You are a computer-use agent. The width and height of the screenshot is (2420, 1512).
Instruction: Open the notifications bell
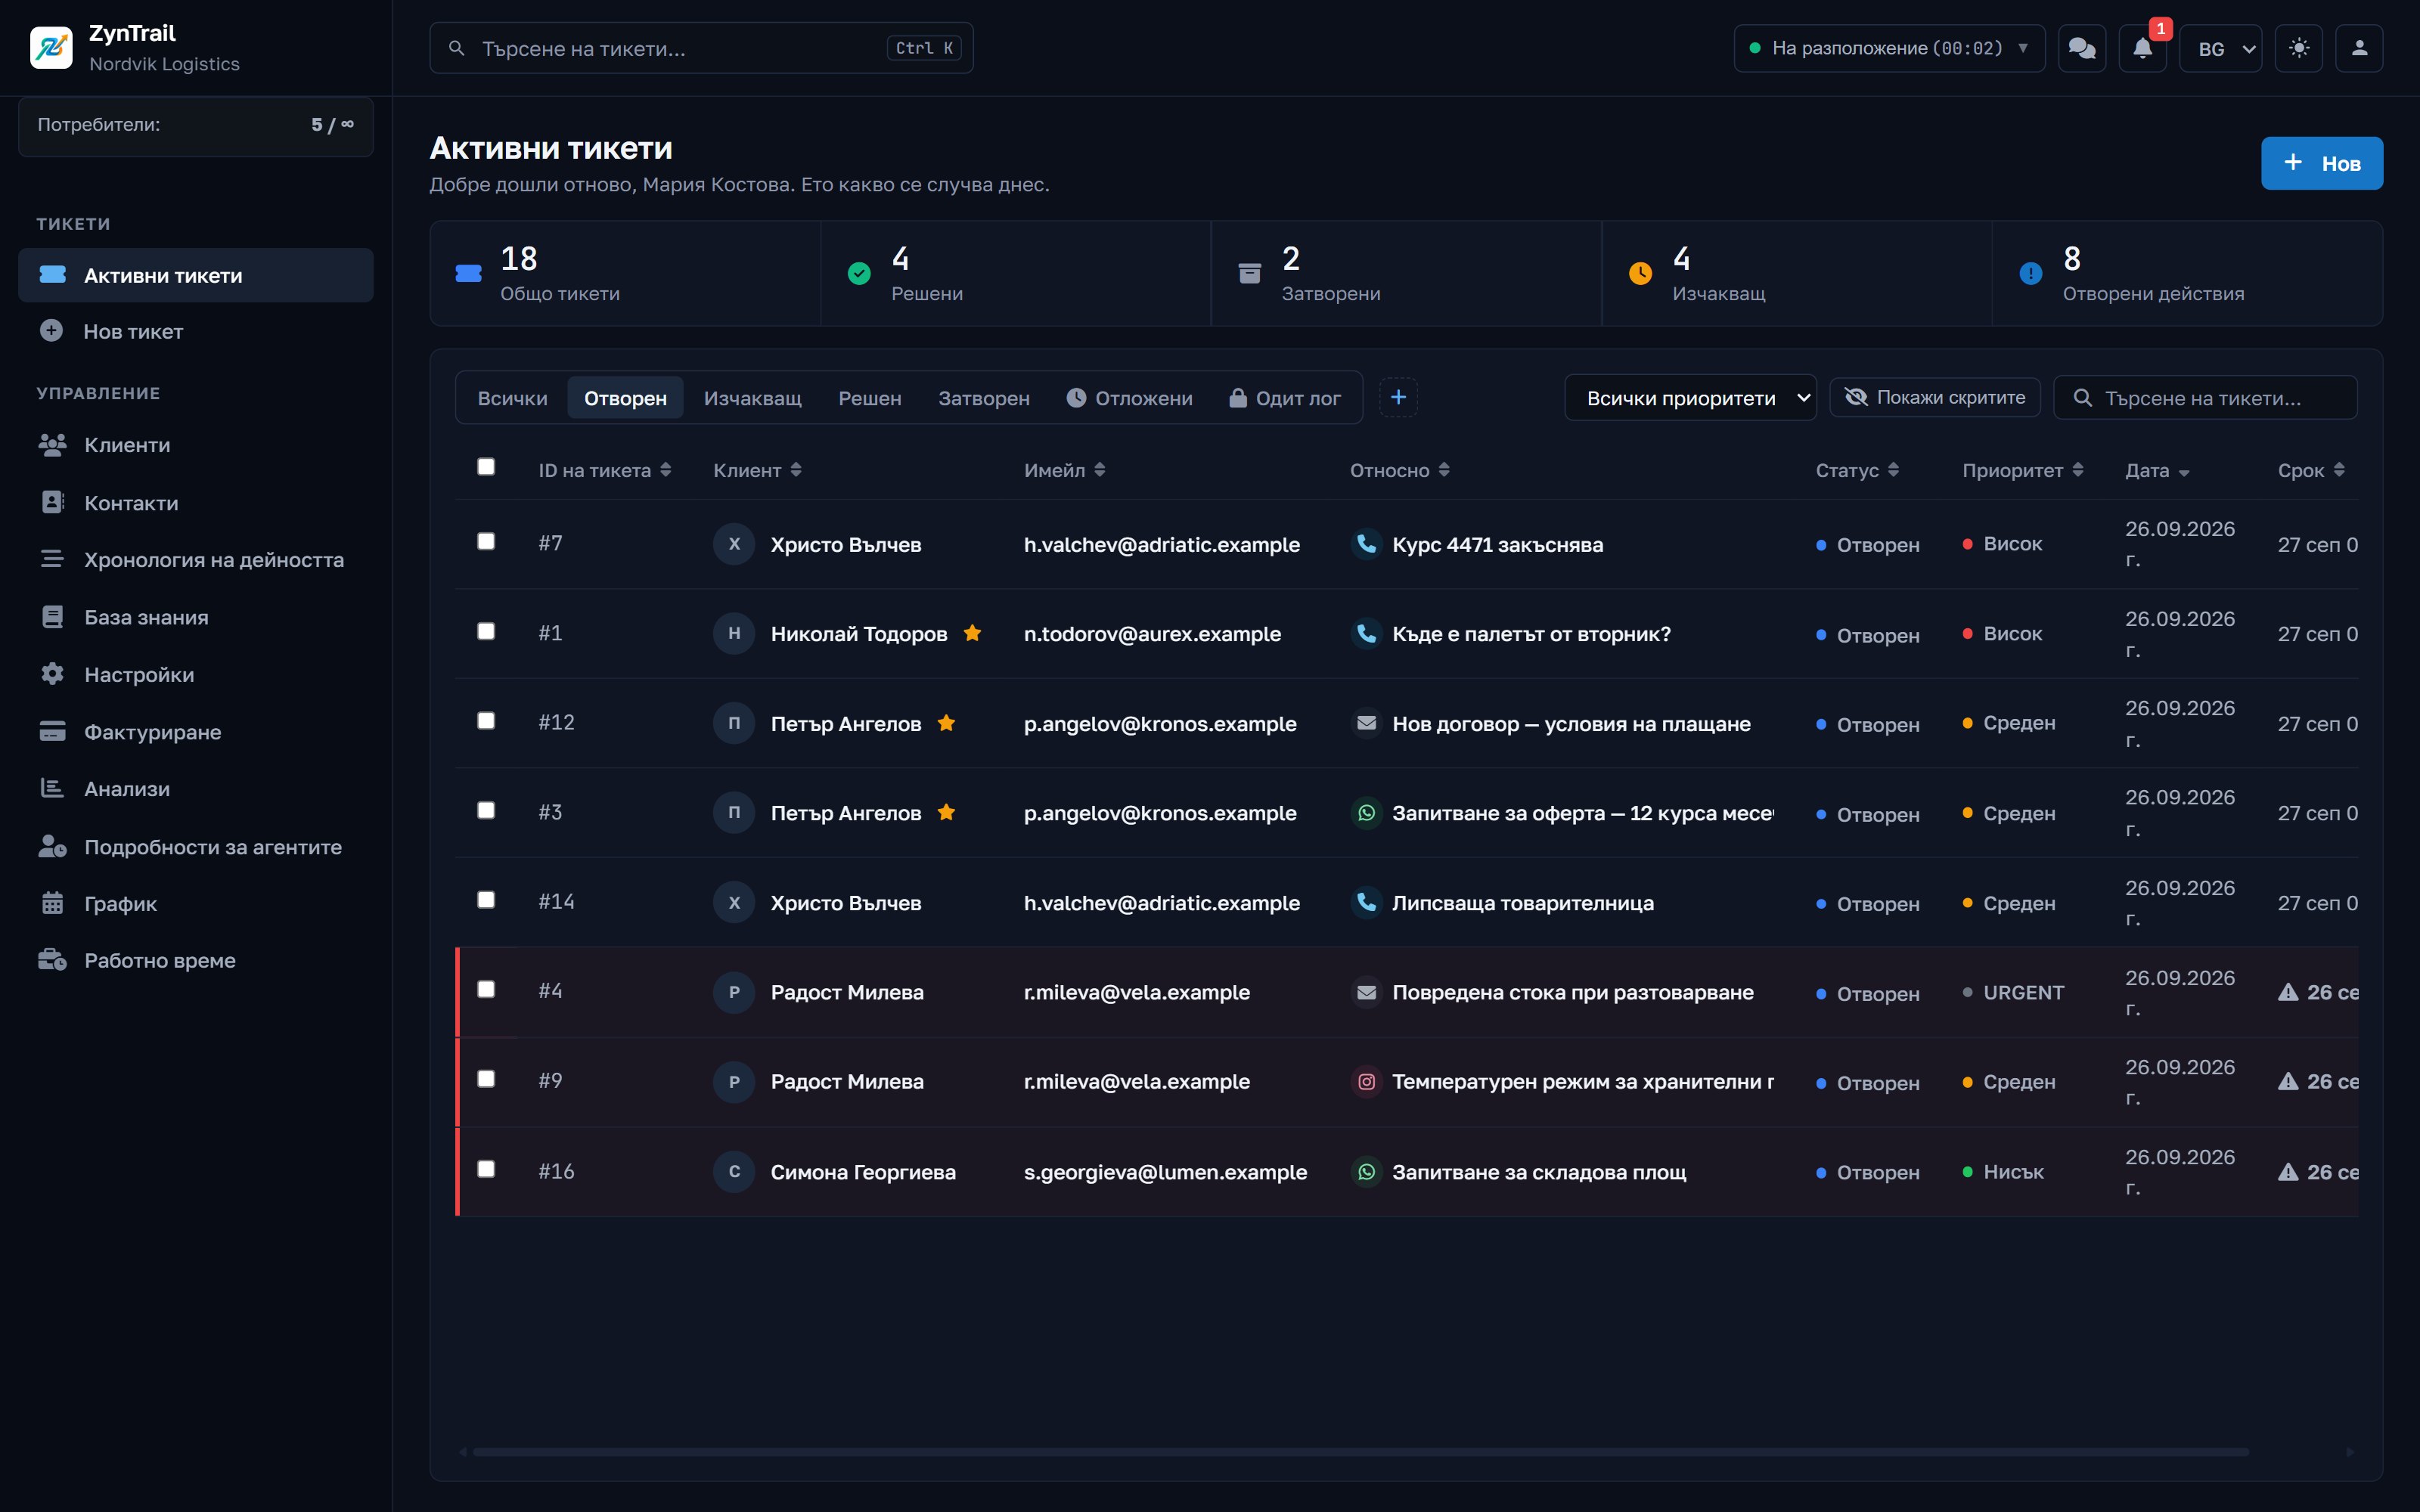point(2142,48)
